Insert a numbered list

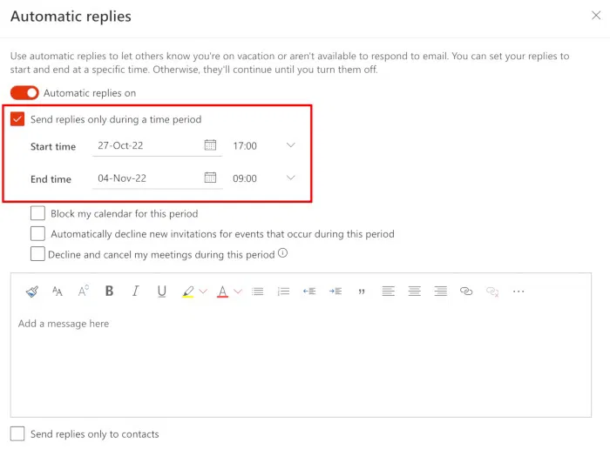[x=283, y=292]
